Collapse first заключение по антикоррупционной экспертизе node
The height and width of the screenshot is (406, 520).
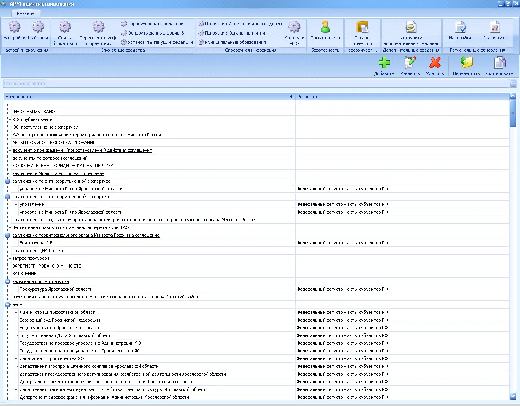click(x=7, y=181)
